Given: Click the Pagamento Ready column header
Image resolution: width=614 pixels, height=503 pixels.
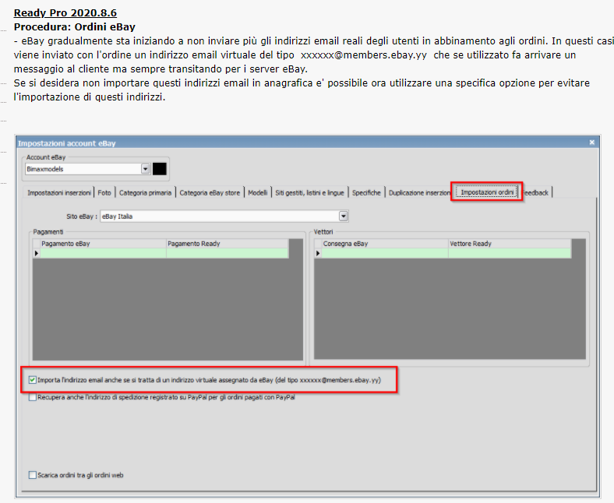Looking at the screenshot, I should click(227, 244).
